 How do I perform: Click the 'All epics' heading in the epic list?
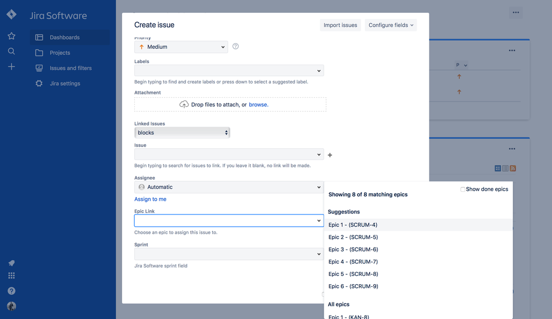339,304
